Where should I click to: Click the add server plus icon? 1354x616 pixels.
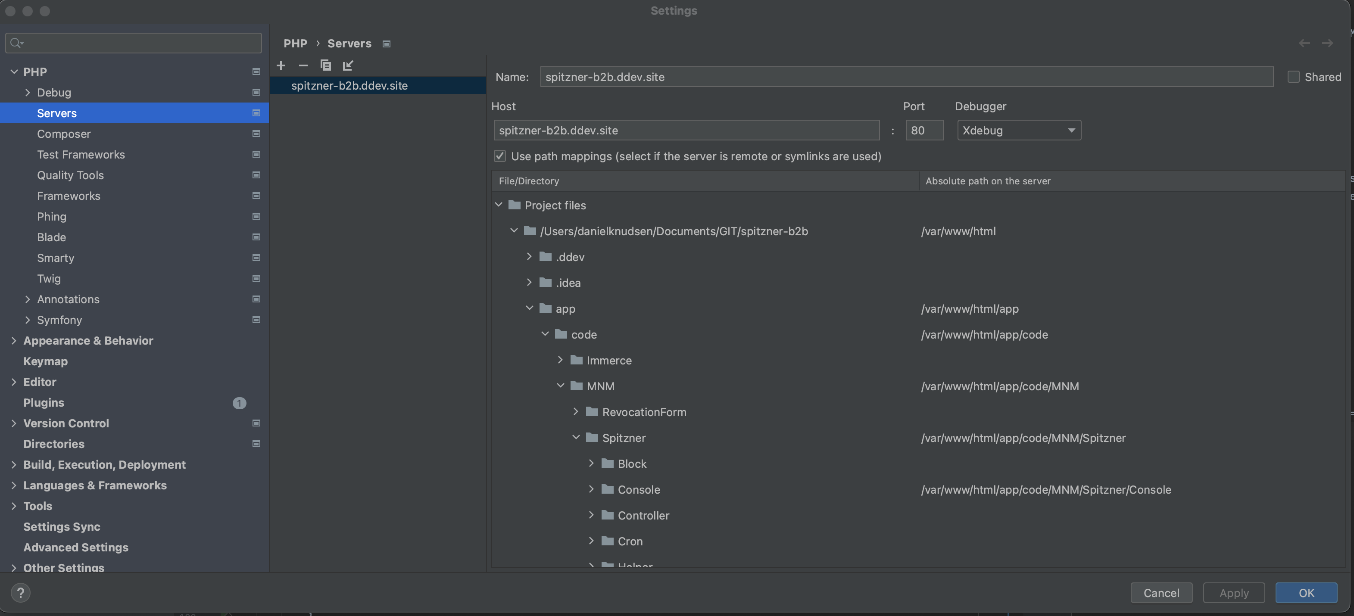[x=281, y=66]
